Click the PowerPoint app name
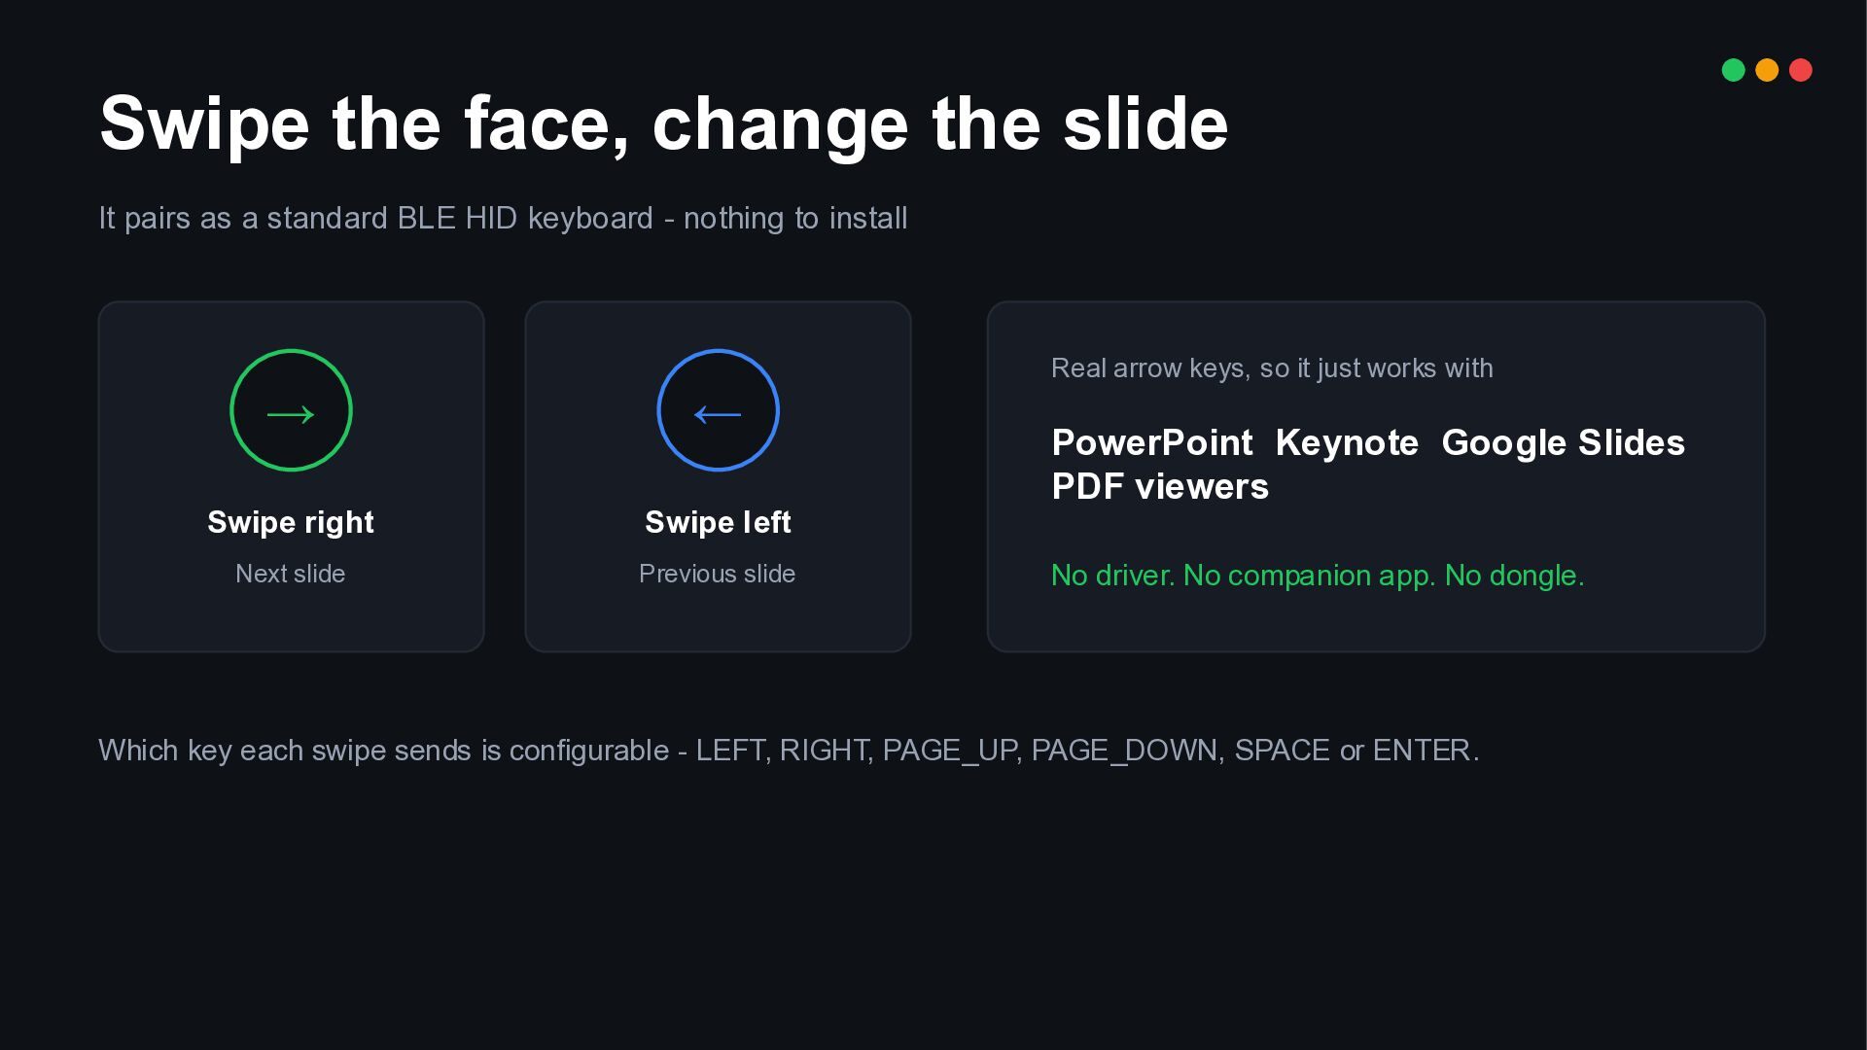This screenshot has height=1050, width=1867. (1152, 442)
